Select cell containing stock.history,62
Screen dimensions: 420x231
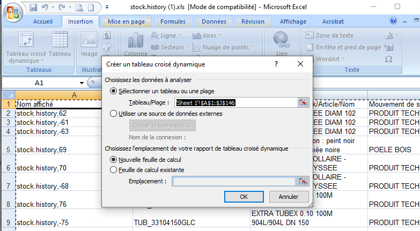(58, 114)
